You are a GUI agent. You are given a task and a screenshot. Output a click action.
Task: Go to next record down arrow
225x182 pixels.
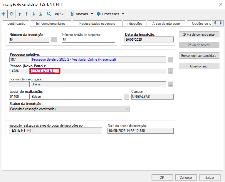34,14
